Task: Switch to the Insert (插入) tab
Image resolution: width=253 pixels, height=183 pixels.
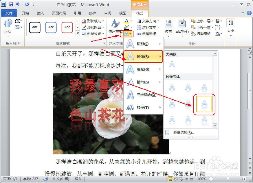Action: point(40,13)
